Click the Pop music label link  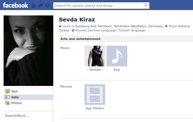pos(117,70)
